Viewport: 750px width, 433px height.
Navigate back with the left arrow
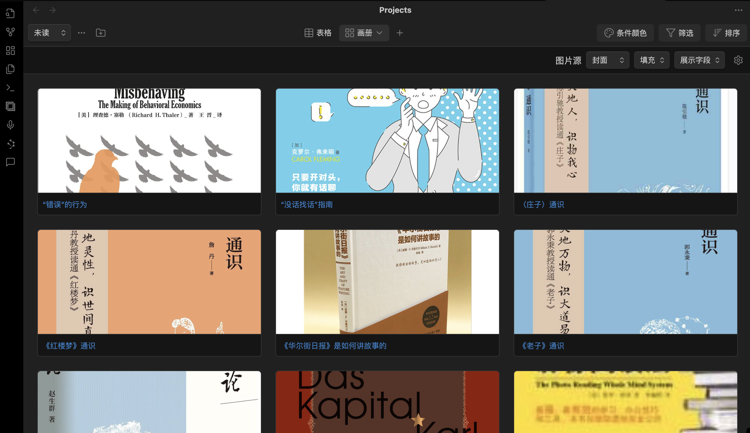36,10
